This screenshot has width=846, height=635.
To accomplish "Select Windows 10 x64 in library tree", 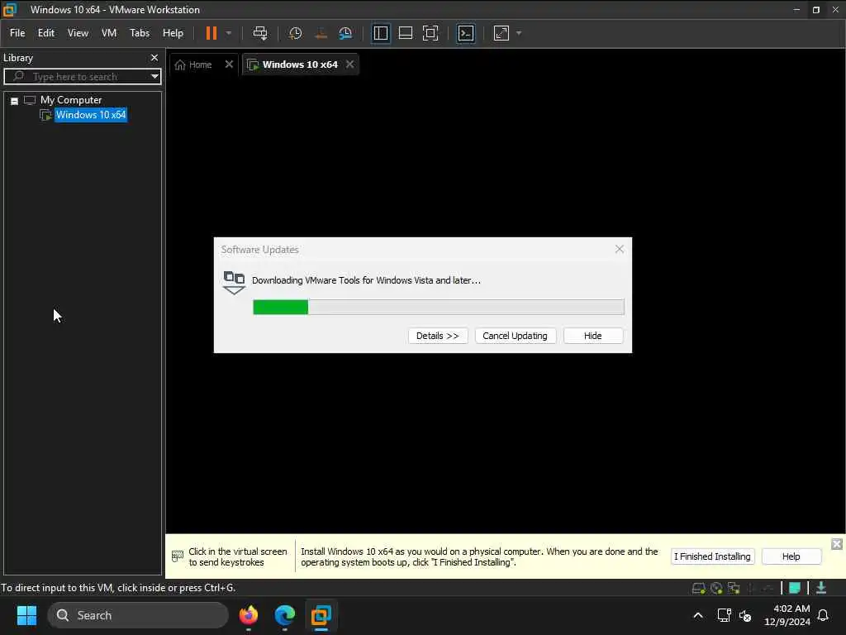I will pyautogui.click(x=91, y=114).
